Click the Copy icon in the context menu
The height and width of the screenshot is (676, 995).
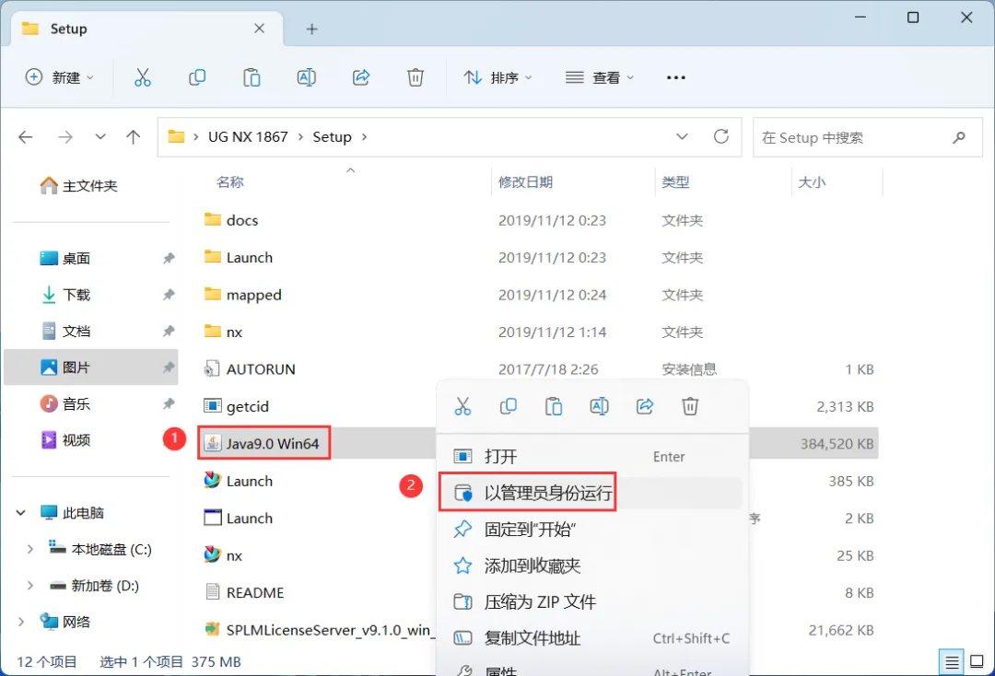509,406
